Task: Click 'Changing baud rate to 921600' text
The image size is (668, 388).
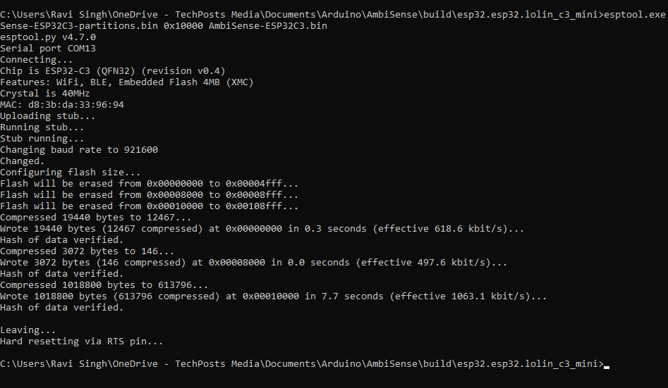Action: point(79,150)
